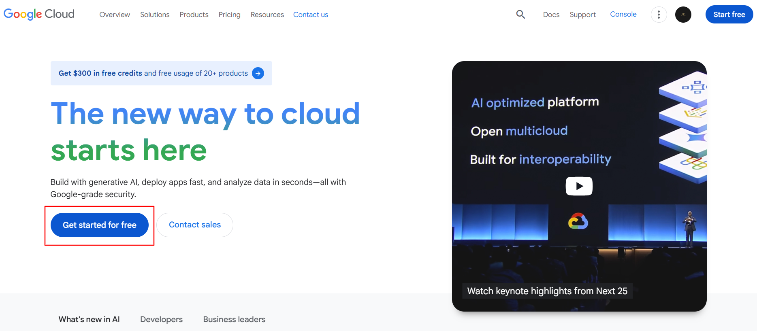Image resolution: width=757 pixels, height=331 pixels.
Task: Open the Products menu
Action: click(194, 15)
